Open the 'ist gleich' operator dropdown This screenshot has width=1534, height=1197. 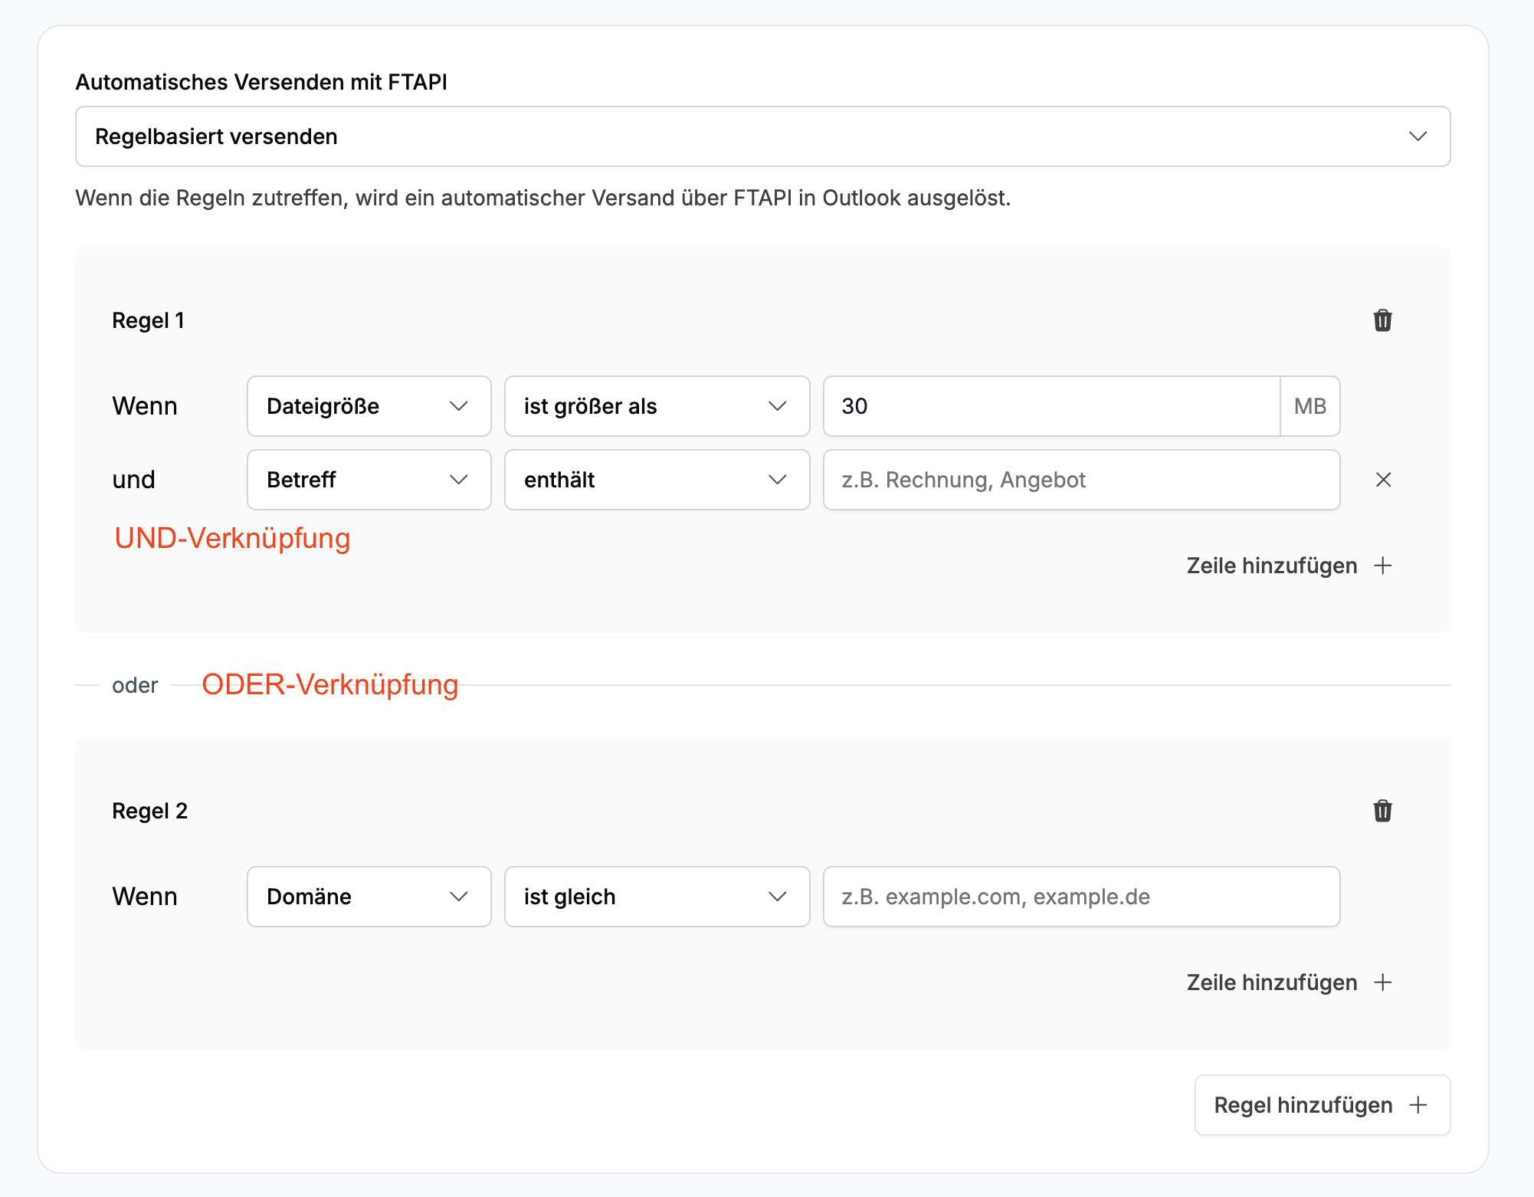[x=657, y=897]
